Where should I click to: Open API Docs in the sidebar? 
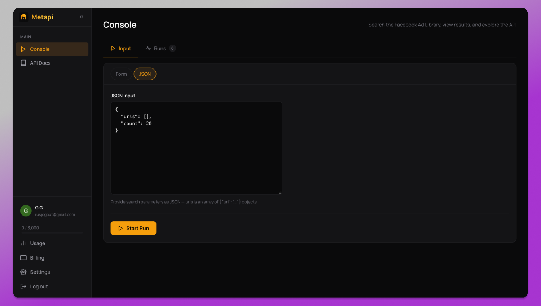52,63
